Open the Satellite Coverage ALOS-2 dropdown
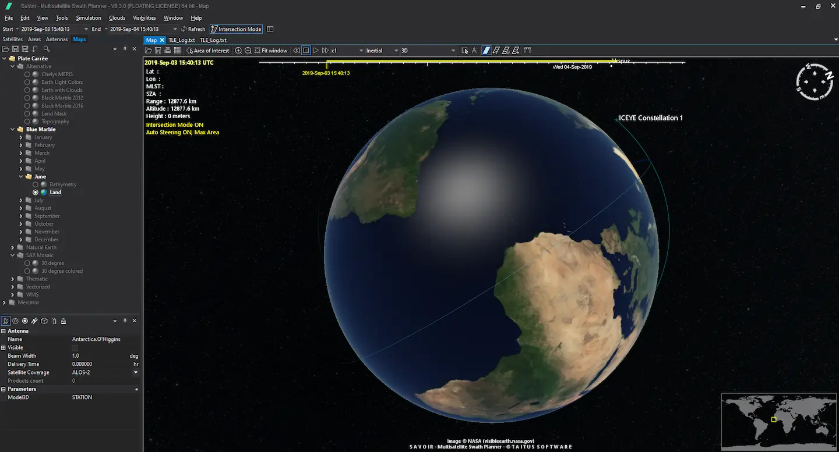Image resolution: width=839 pixels, height=452 pixels. coord(136,372)
